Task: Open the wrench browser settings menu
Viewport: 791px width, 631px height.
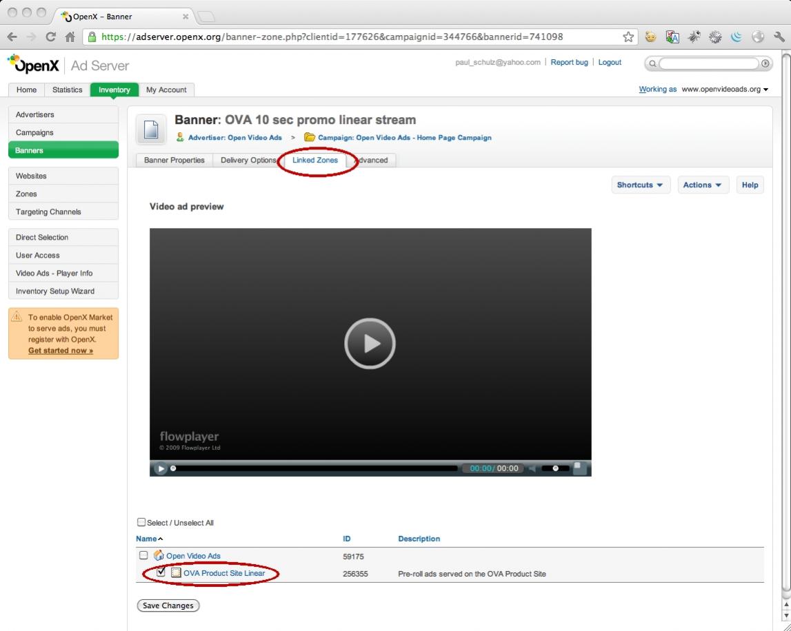Action: [x=779, y=37]
